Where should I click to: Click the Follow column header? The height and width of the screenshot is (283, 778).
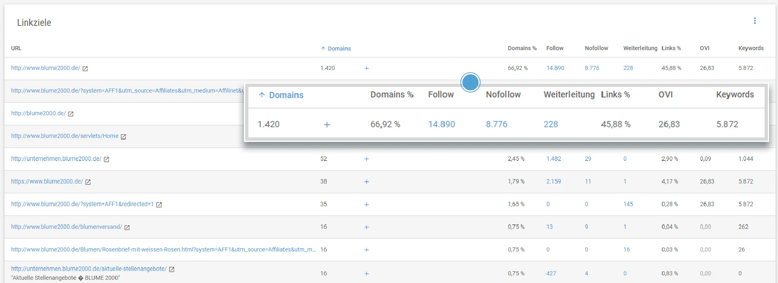(555, 48)
